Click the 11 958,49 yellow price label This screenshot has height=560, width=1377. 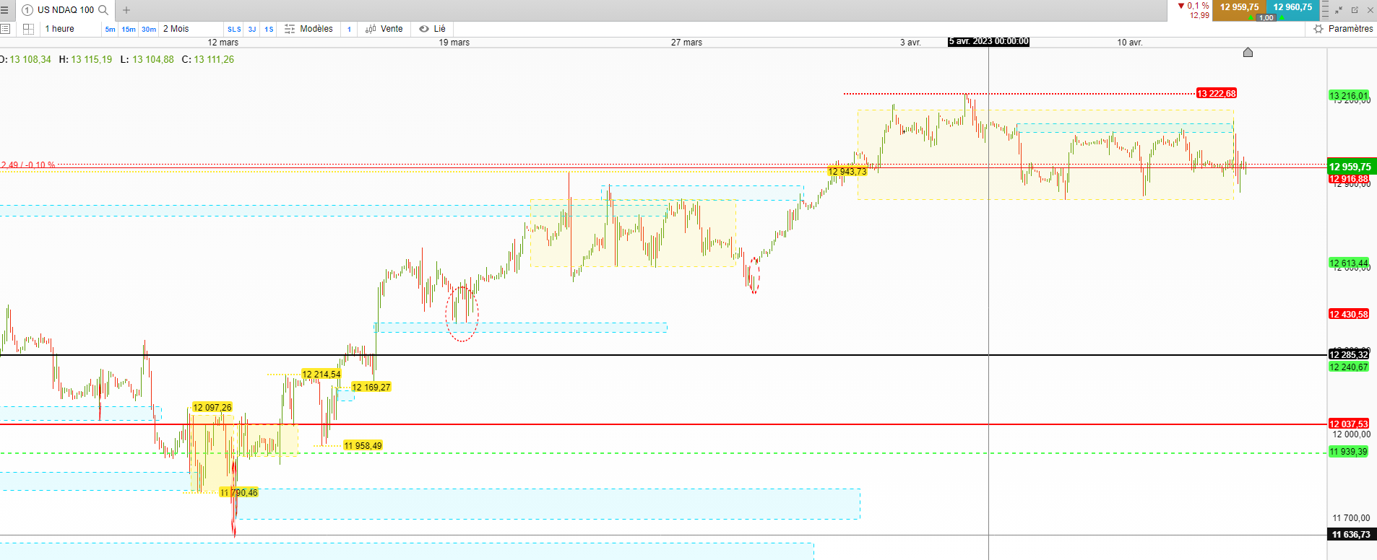point(363,446)
